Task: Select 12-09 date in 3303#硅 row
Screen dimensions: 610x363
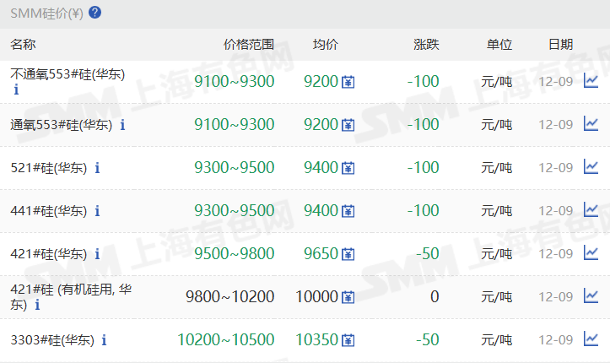Action: click(x=555, y=340)
